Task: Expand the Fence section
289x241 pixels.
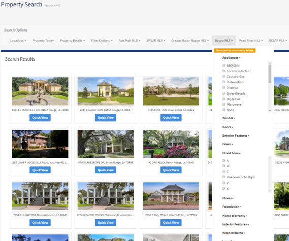Action: pos(228,144)
